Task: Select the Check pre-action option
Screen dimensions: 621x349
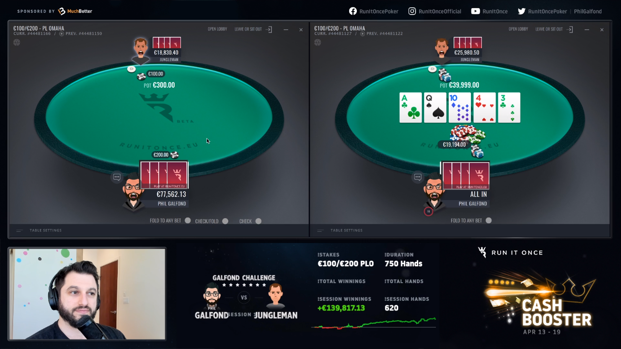Action: point(258,221)
